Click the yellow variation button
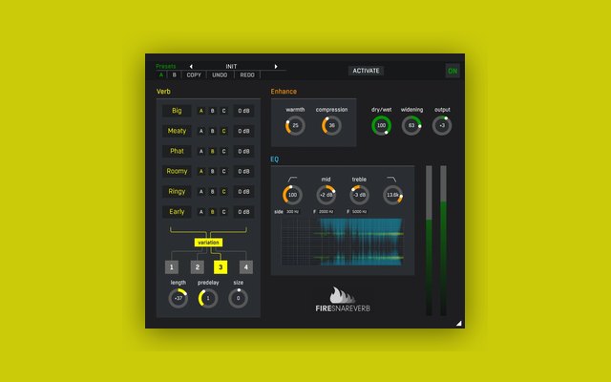This screenshot has width=611, height=382. (208, 243)
